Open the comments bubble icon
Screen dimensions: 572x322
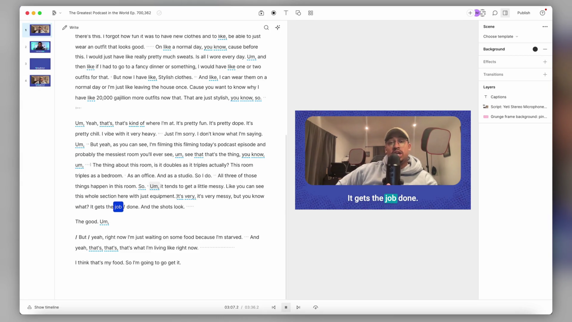(495, 13)
